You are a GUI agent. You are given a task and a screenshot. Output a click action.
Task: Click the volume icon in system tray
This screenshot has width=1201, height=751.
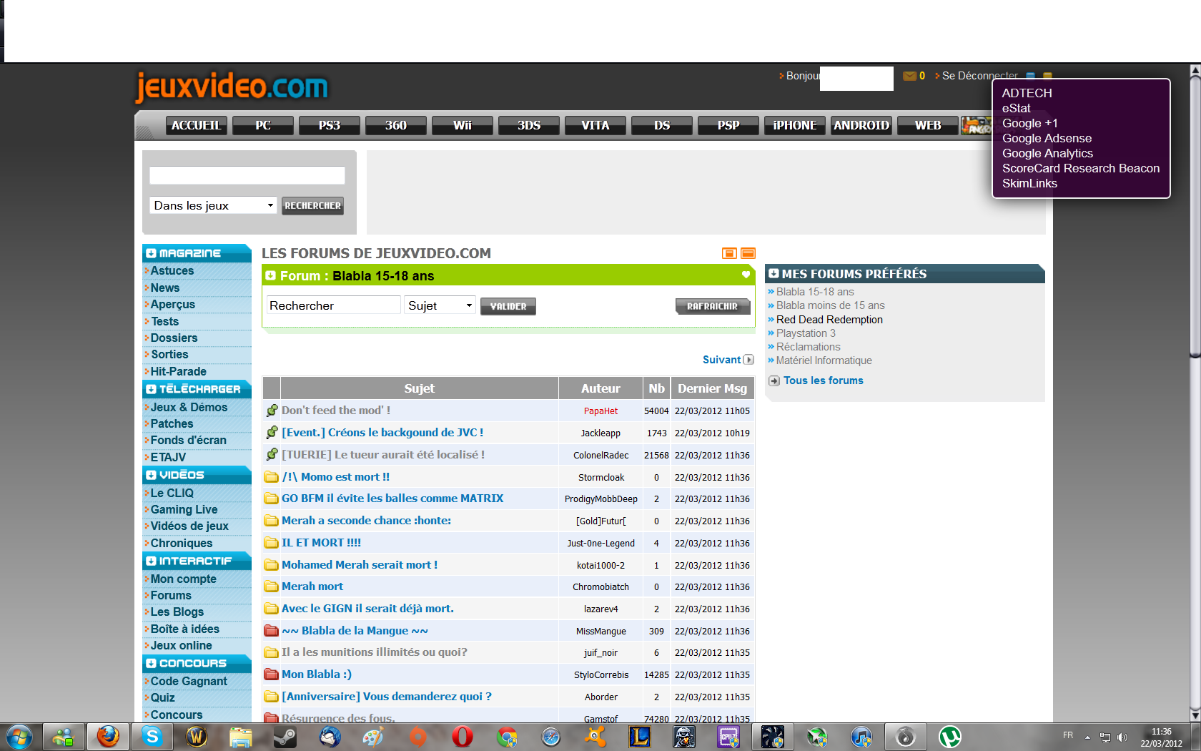1122,737
